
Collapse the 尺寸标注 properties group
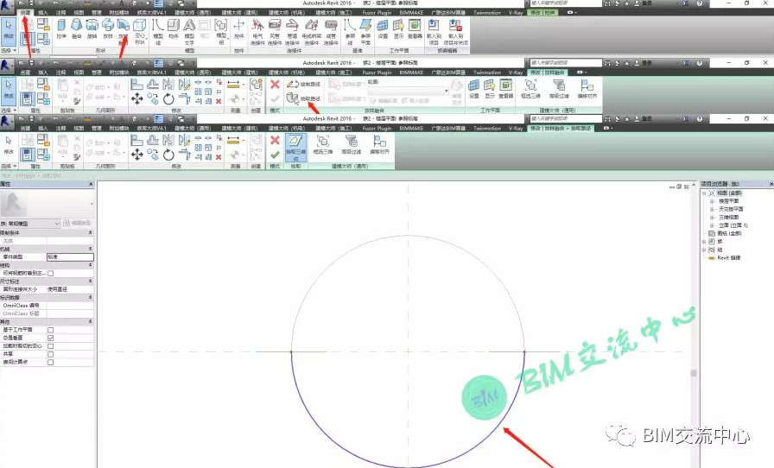91,281
